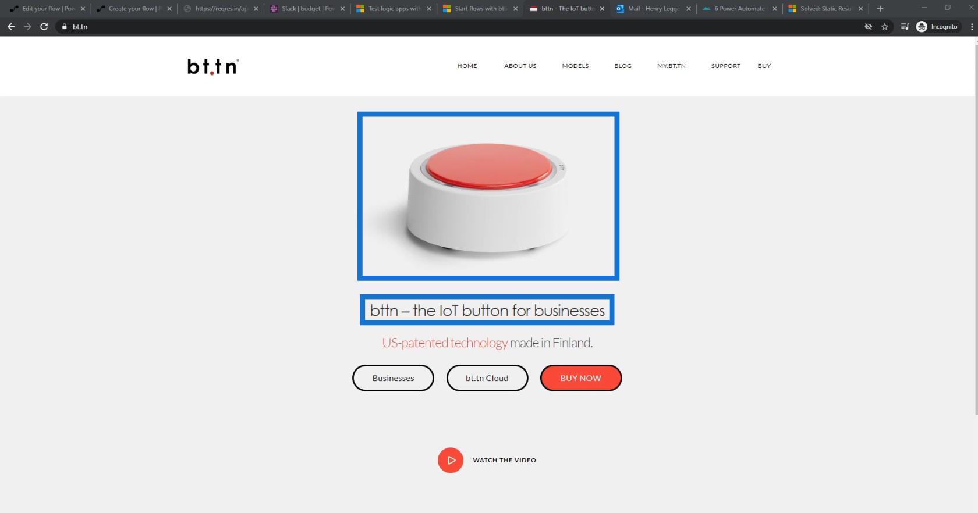The height and width of the screenshot is (513, 978).
Task: Open the BUY menu item
Action: (x=764, y=66)
